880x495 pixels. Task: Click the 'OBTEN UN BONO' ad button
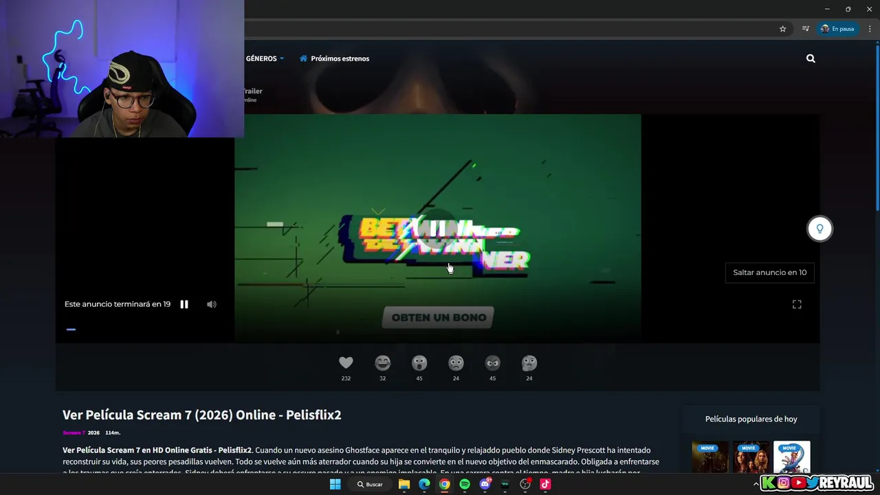tap(438, 318)
